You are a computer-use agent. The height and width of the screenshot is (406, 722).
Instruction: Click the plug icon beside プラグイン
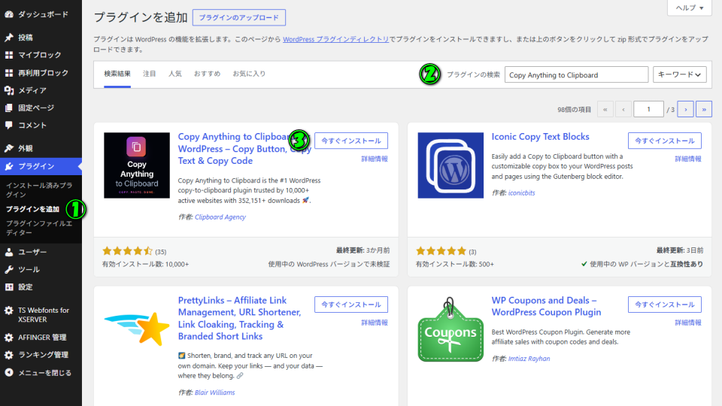click(x=9, y=166)
